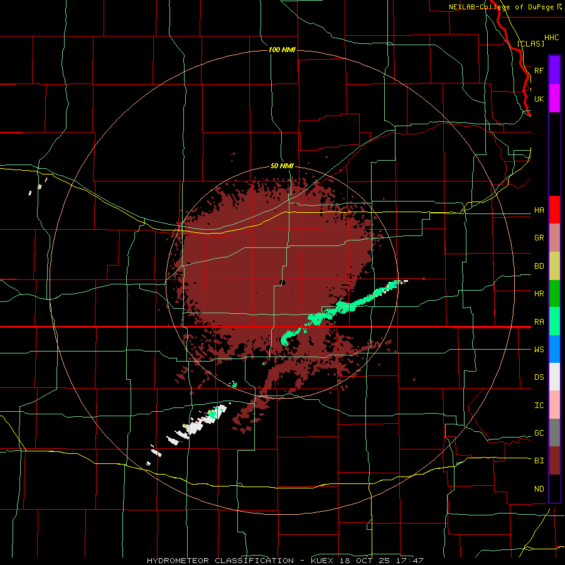Click the UK magenta legend swatch
The height and width of the screenshot is (565, 565).
(x=554, y=99)
